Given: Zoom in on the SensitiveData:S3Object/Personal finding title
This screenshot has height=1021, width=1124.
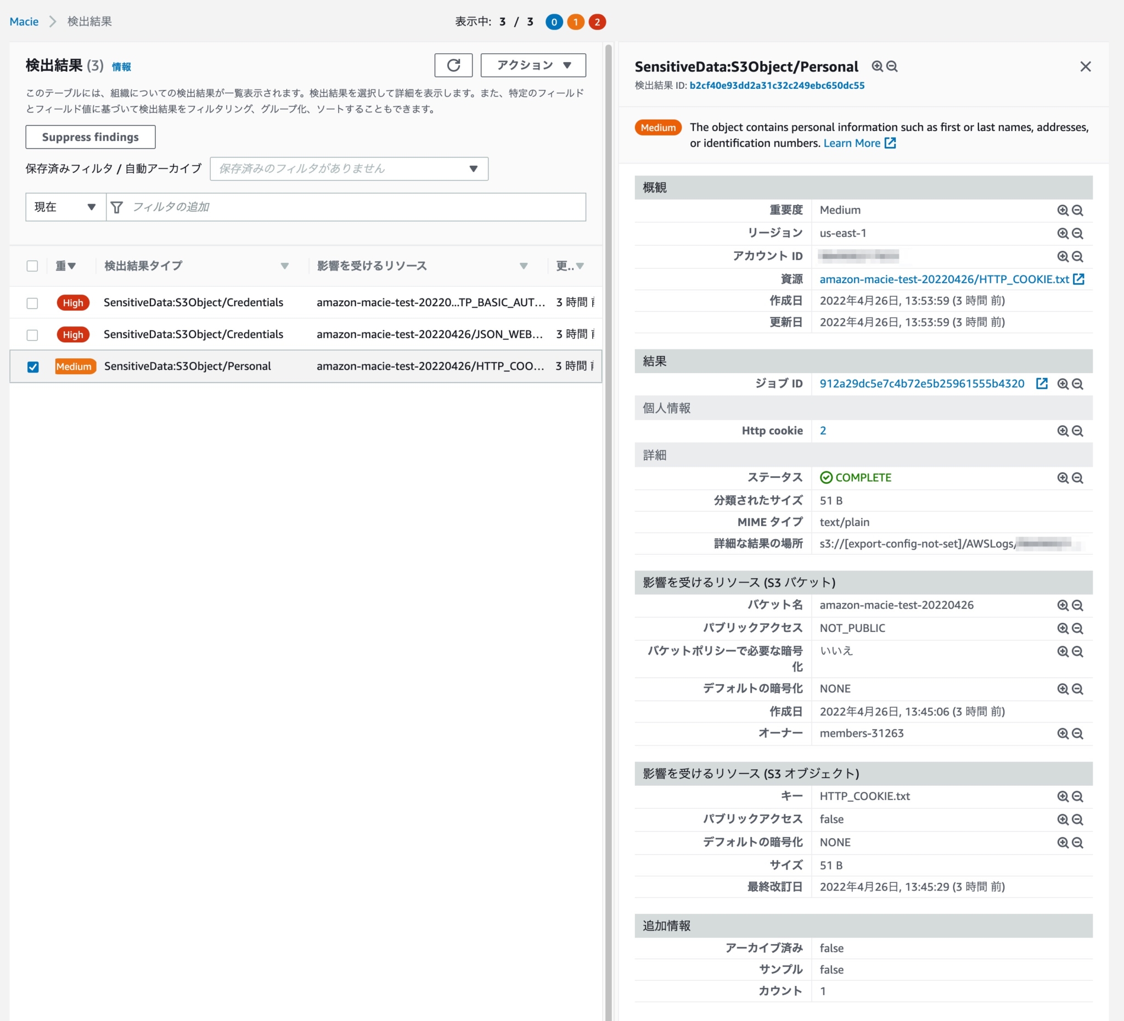Looking at the screenshot, I should pyautogui.click(x=877, y=66).
